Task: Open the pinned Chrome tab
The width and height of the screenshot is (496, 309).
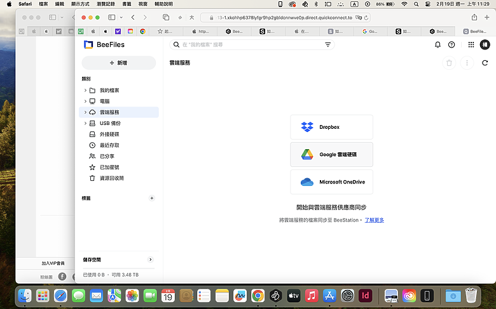Action: (142, 31)
